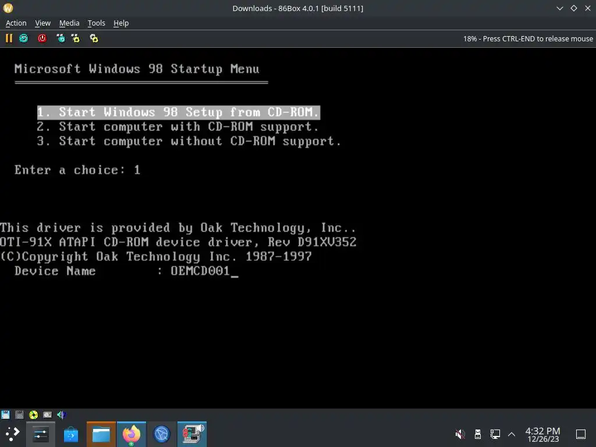Open the KDE application launcher
Image resolution: width=596 pixels, height=447 pixels.
pos(13,434)
